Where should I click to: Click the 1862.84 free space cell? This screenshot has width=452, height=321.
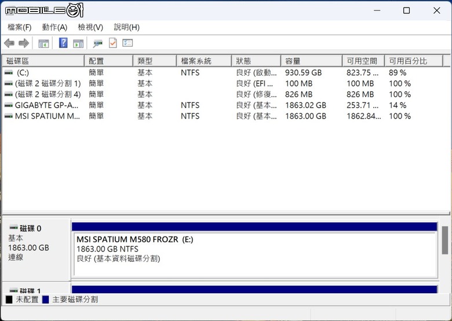pos(363,116)
